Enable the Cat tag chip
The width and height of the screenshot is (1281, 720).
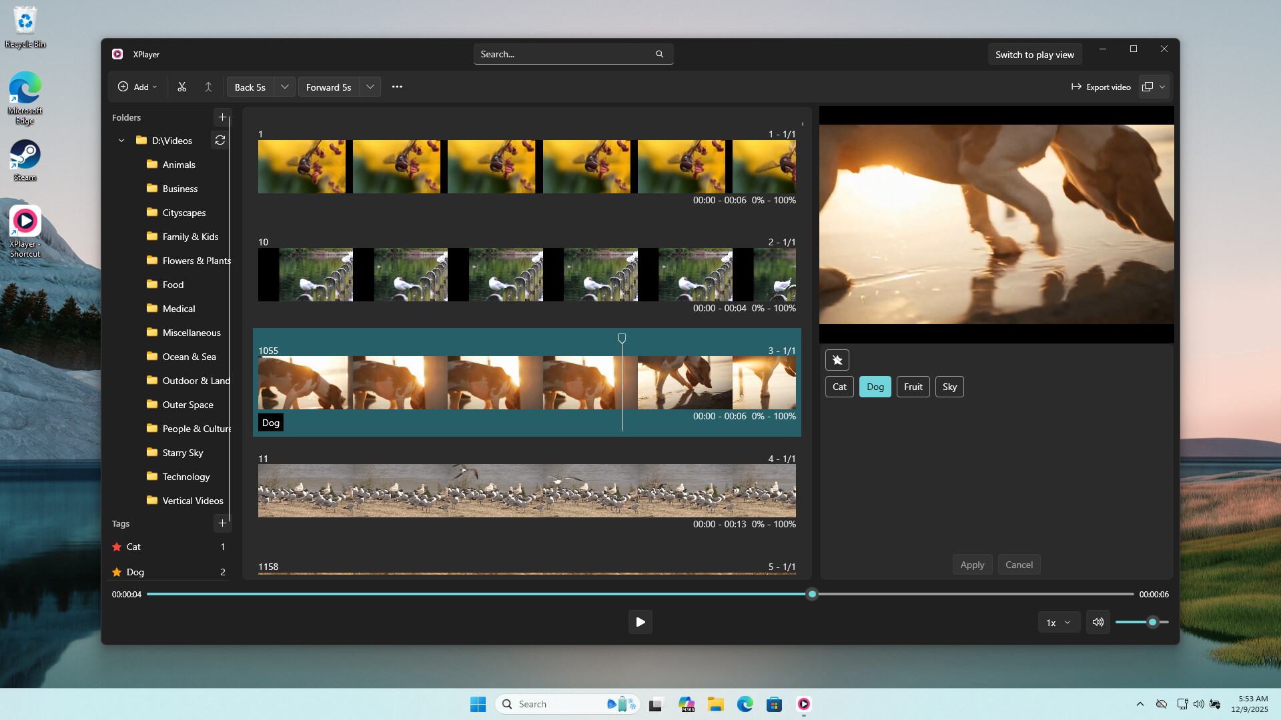click(839, 387)
